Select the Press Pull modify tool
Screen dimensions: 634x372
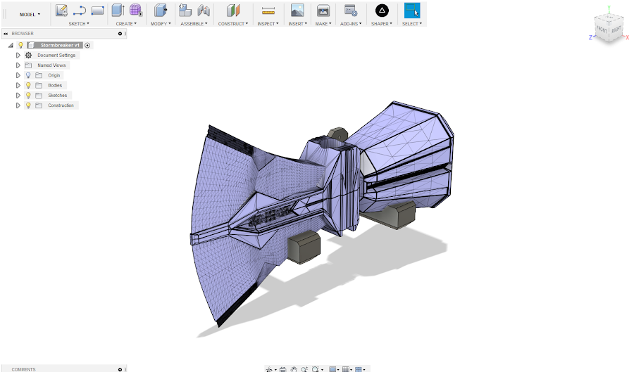(161, 11)
